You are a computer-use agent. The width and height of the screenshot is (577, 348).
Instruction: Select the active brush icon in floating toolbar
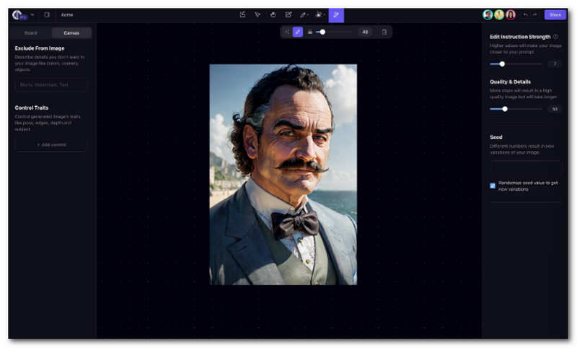pos(298,32)
